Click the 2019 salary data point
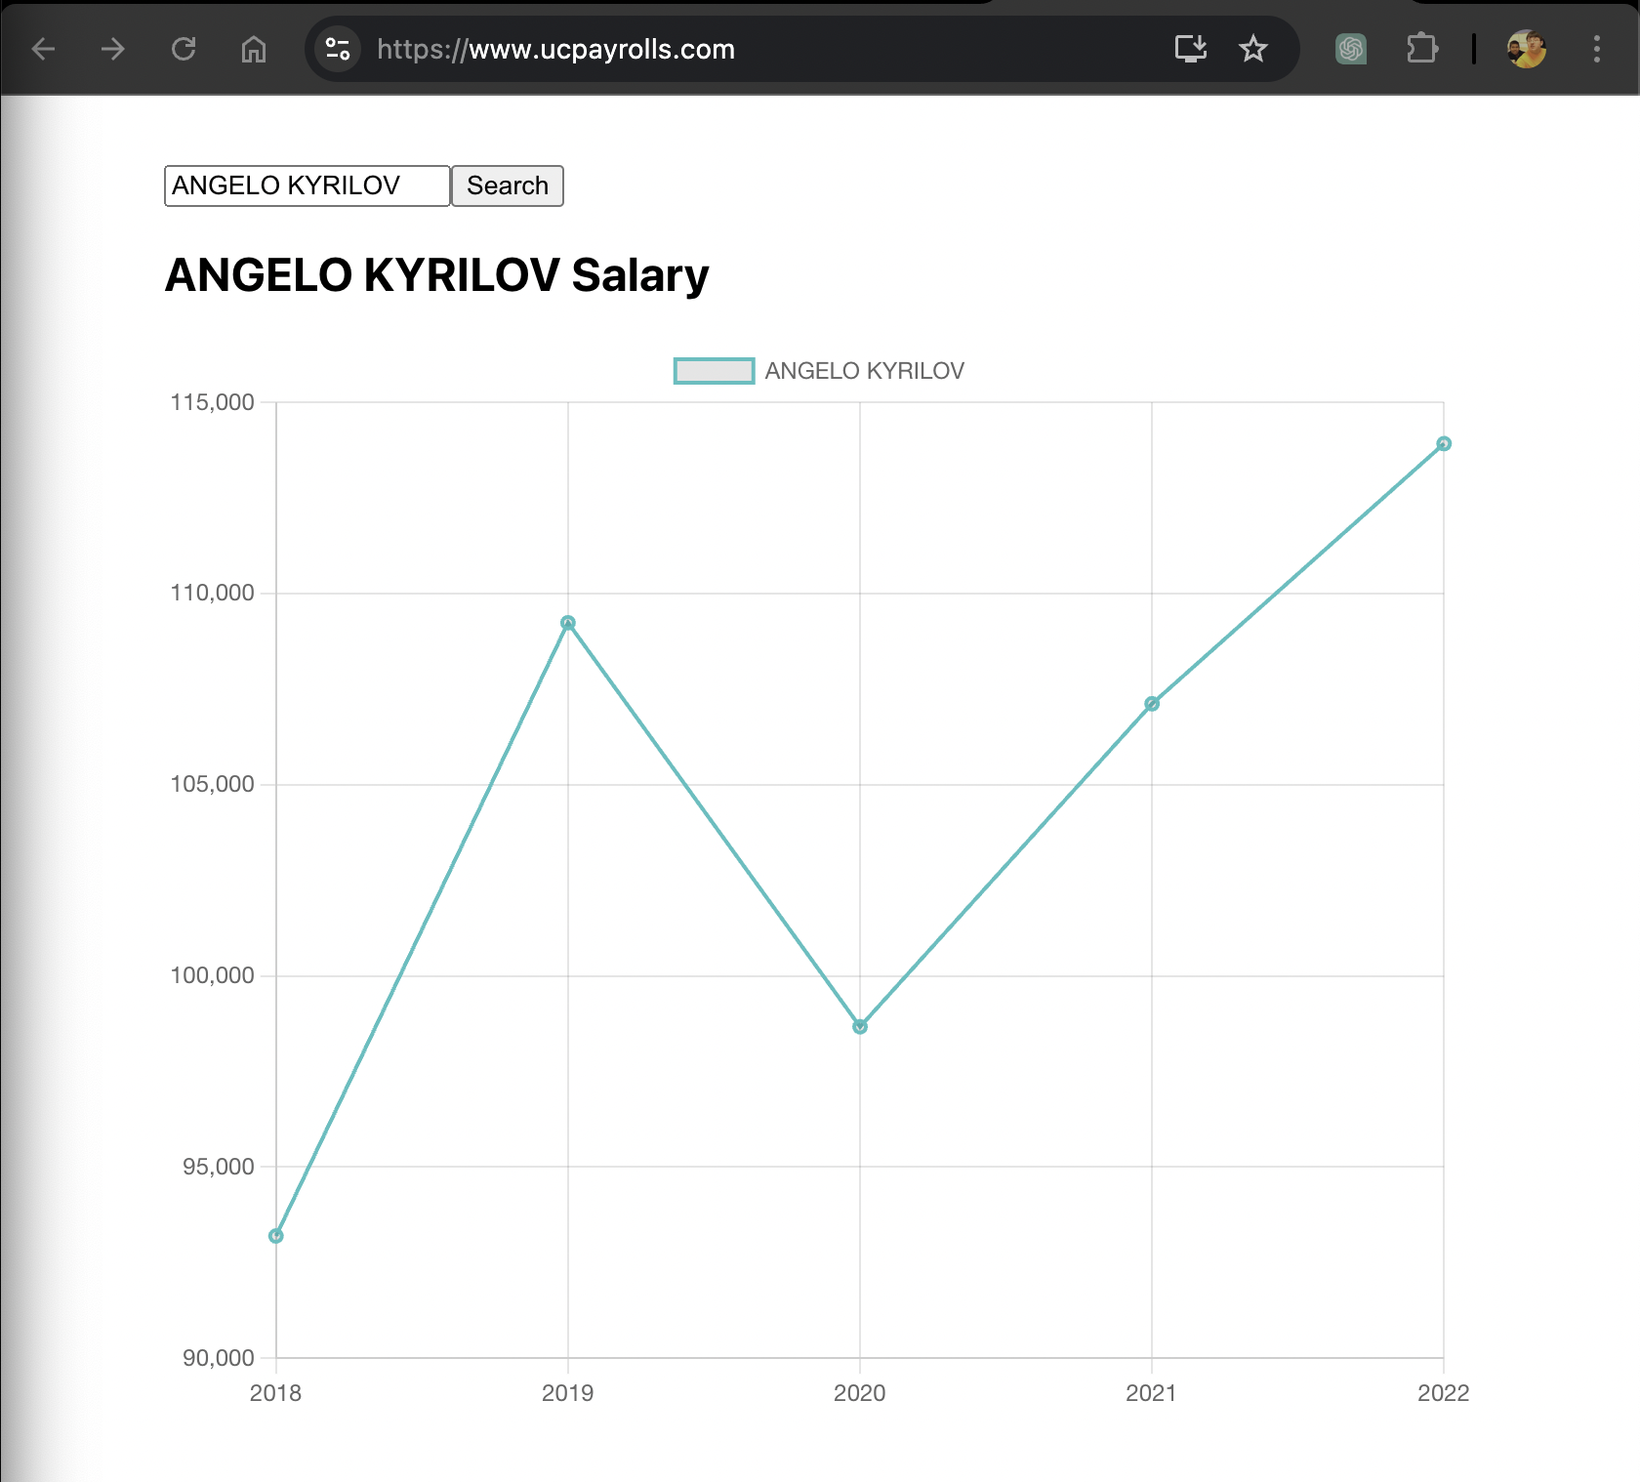This screenshot has height=1482, width=1640. (568, 623)
